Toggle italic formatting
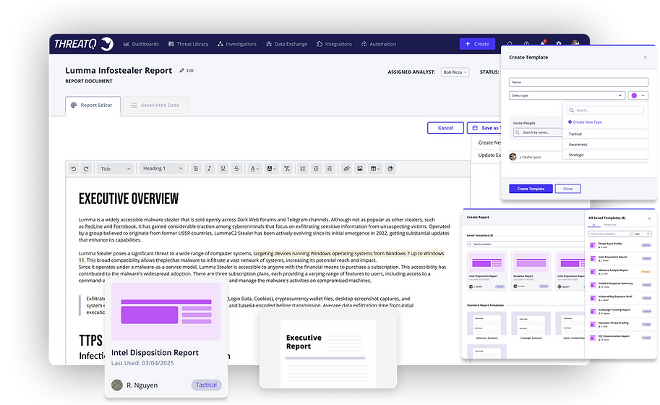The width and height of the screenshot is (660, 405). [209, 169]
